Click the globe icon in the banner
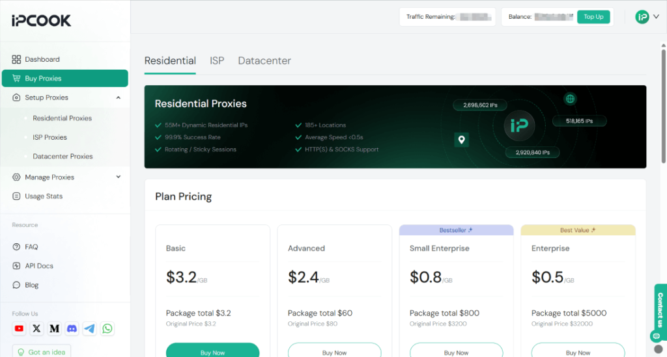667x357 pixels. coord(571,99)
